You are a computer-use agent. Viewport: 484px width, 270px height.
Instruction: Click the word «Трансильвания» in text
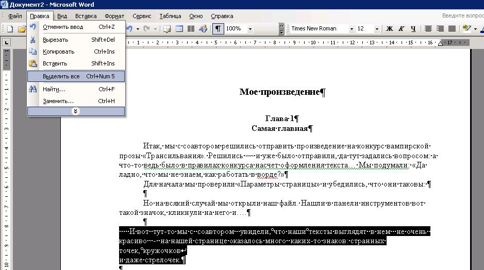click(x=174, y=156)
